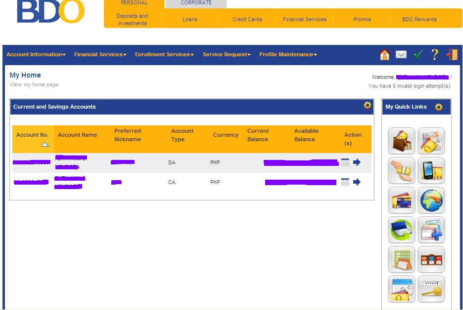The width and height of the screenshot is (463, 310).
Task: Expand the Financial Services dropdown menu
Action: (x=100, y=54)
